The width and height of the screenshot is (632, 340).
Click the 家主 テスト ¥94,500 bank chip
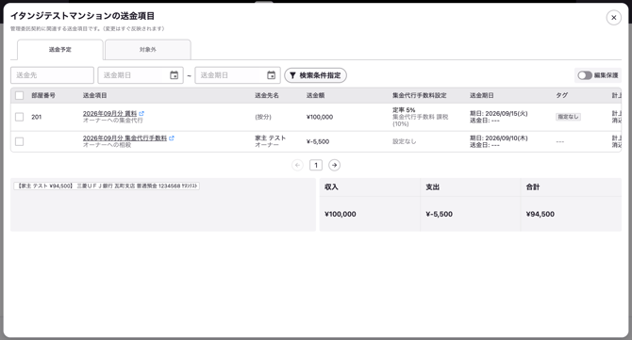click(107, 186)
